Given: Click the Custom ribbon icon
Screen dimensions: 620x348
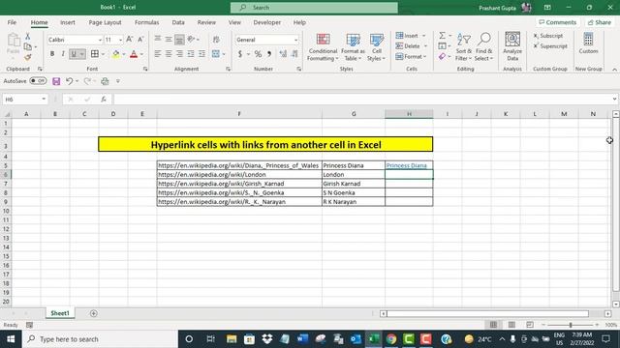Looking at the screenshot, I should pyautogui.click(x=588, y=43).
